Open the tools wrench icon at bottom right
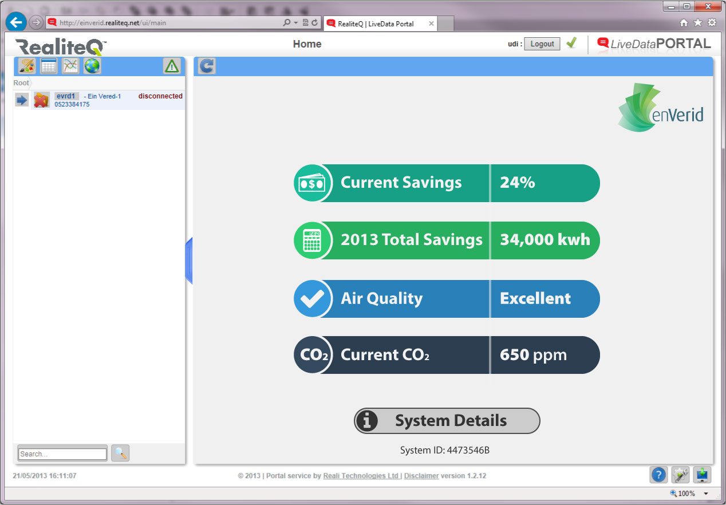This screenshot has height=505, width=726. [680, 475]
